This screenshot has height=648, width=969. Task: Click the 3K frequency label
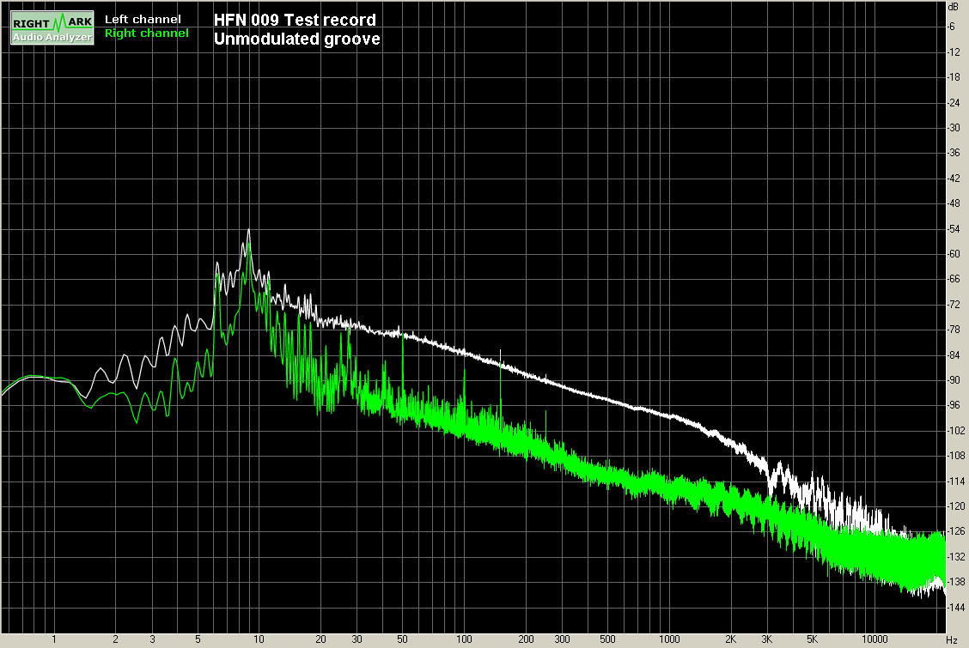(x=767, y=639)
